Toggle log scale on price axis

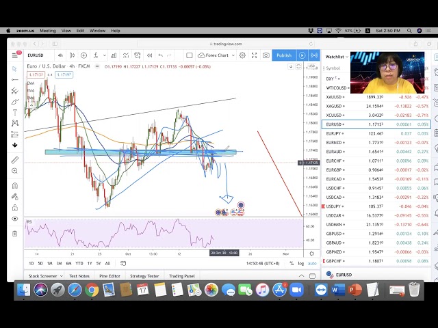pos(300,263)
